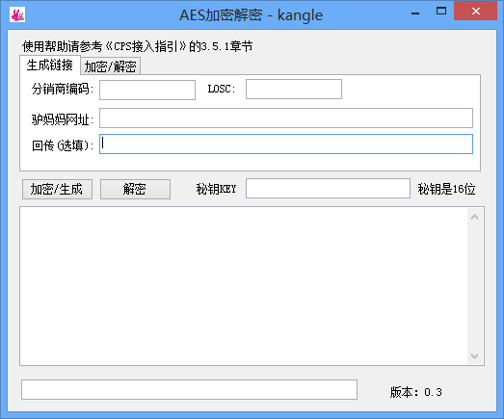Open the 加密/解密 tab
The height and width of the screenshot is (419, 504).
click(110, 66)
